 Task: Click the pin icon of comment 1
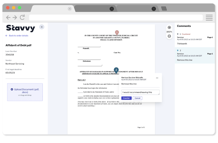coord(178,34)
